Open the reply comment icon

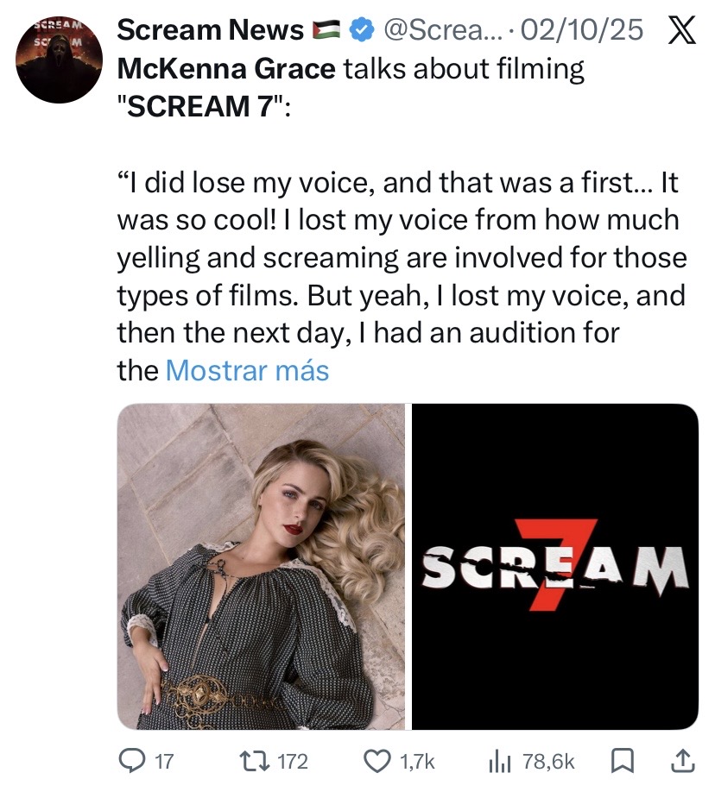click(x=131, y=762)
